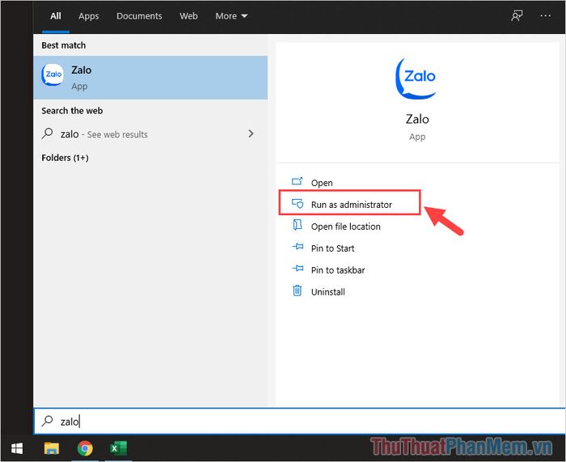Open Google Chrome from the taskbar

[85, 448]
